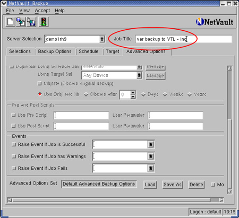The width and height of the screenshot is (239, 218).
Task: Switch to the Target tab
Action: 113,51
